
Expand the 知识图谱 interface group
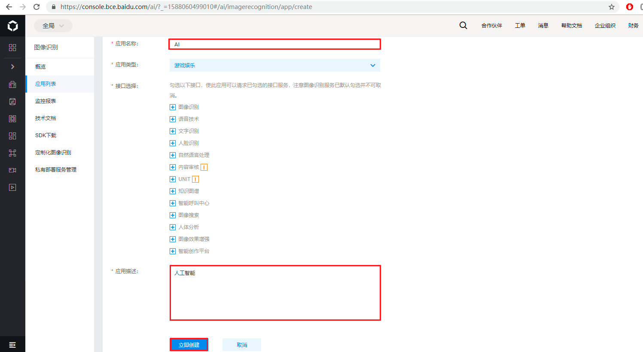173,191
